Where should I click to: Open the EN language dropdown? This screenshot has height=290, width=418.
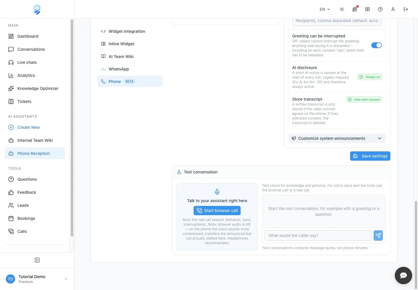[325, 9]
